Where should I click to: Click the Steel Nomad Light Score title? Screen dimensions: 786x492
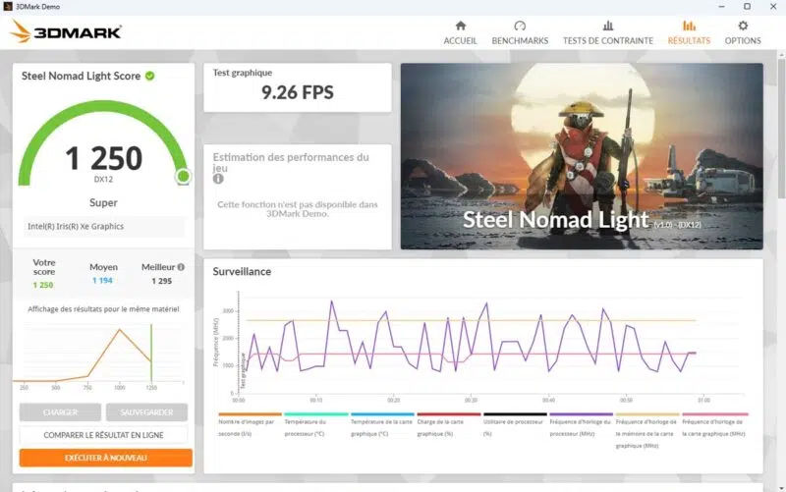tap(81, 76)
